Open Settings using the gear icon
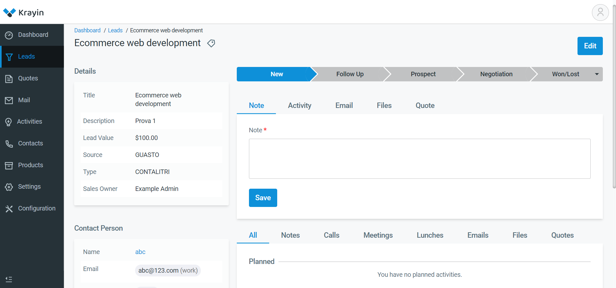Image resolution: width=616 pixels, height=288 pixels. click(x=9, y=187)
